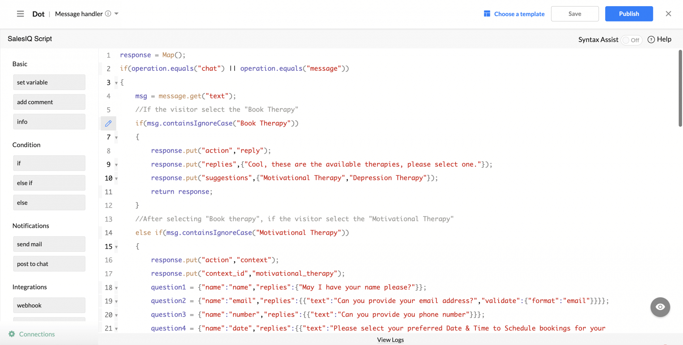Toggle the Syntax Assist switch
The height and width of the screenshot is (345, 683).
point(631,40)
